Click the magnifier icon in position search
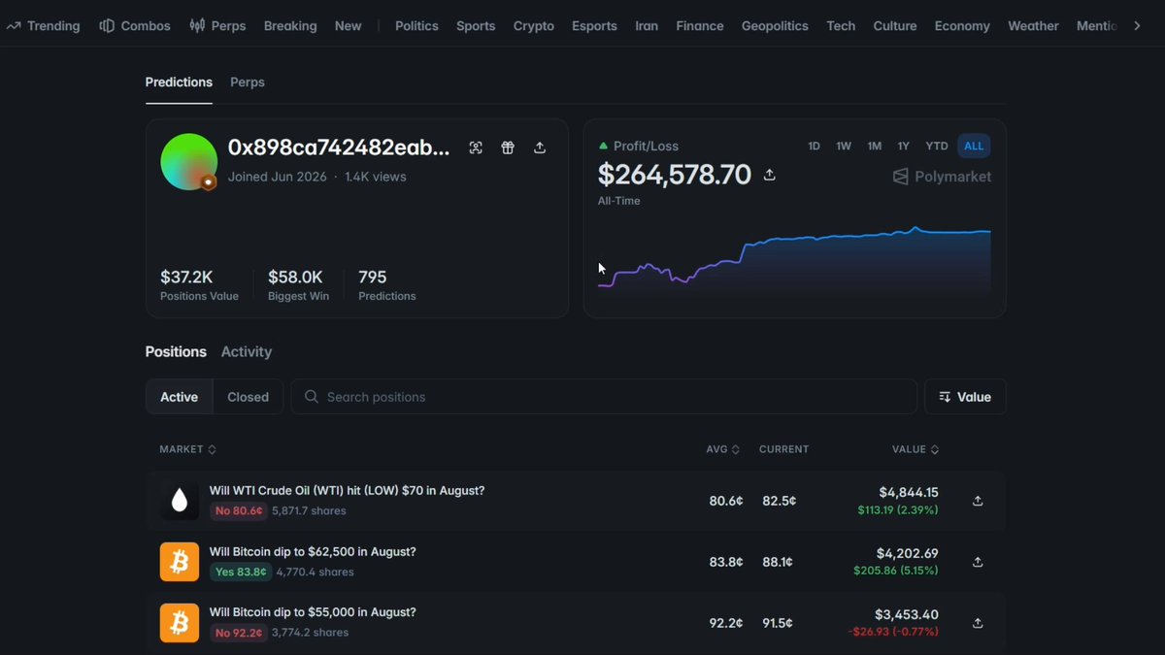This screenshot has height=655, width=1165. pyautogui.click(x=312, y=397)
